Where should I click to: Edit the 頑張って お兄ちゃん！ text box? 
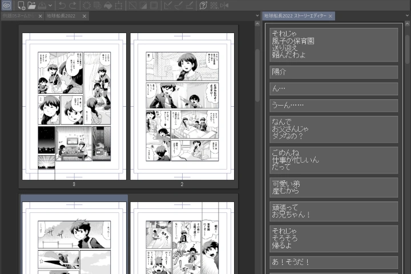tap(334, 211)
